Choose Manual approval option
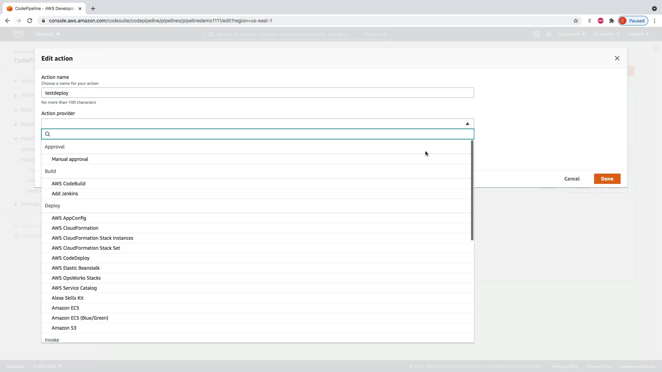The width and height of the screenshot is (662, 372). point(70,159)
